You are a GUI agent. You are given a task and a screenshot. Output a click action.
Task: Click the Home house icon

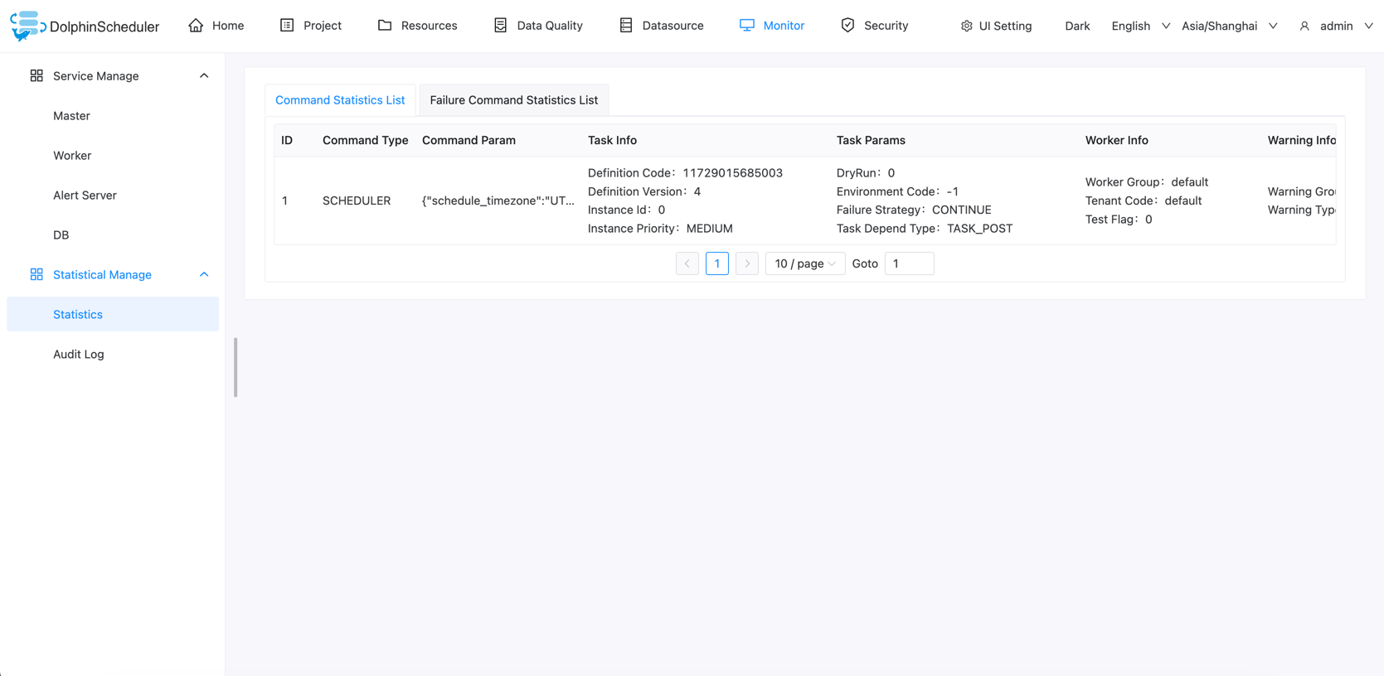(196, 26)
